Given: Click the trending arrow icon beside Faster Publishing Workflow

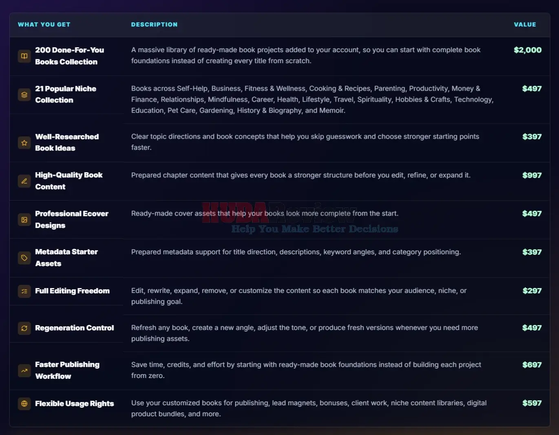Looking at the screenshot, I should pyautogui.click(x=24, y=371).
